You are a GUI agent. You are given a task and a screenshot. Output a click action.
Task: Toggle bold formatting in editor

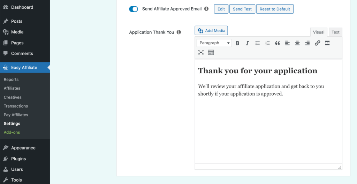(x=237, y=43)
